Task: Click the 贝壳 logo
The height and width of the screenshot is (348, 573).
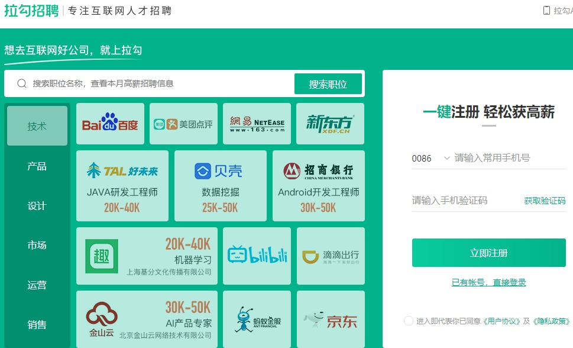Action: pyautogui.click(x=219, y=171)
